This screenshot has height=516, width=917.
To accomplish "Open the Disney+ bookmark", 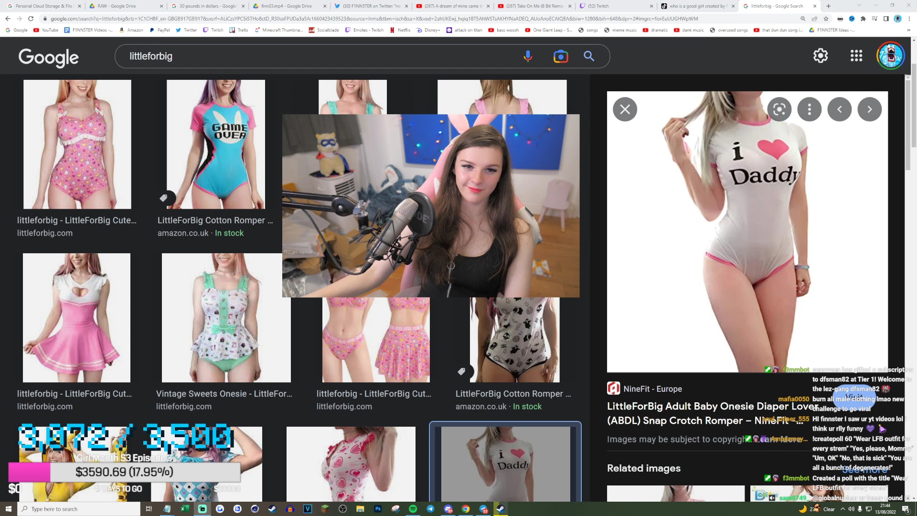I will tap(428, 30).
